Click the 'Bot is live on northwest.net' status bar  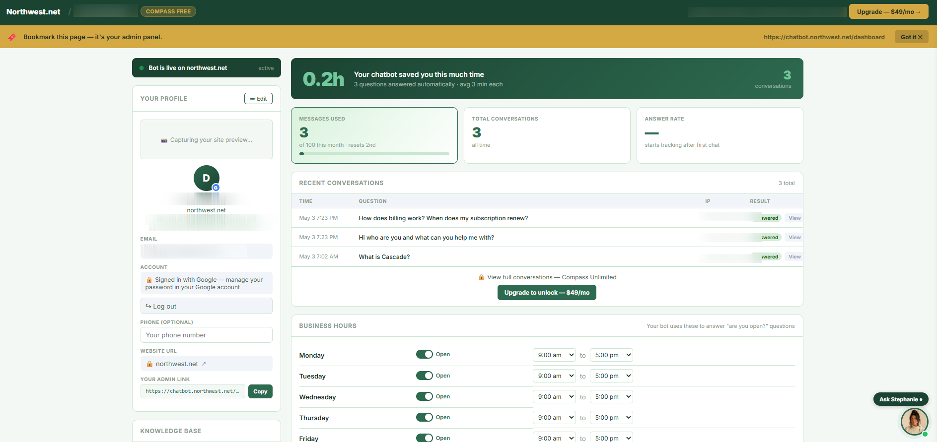click(206, 68)
